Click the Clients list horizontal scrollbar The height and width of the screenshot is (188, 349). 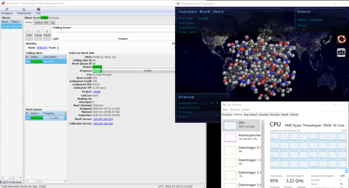[x=11, y=178]
